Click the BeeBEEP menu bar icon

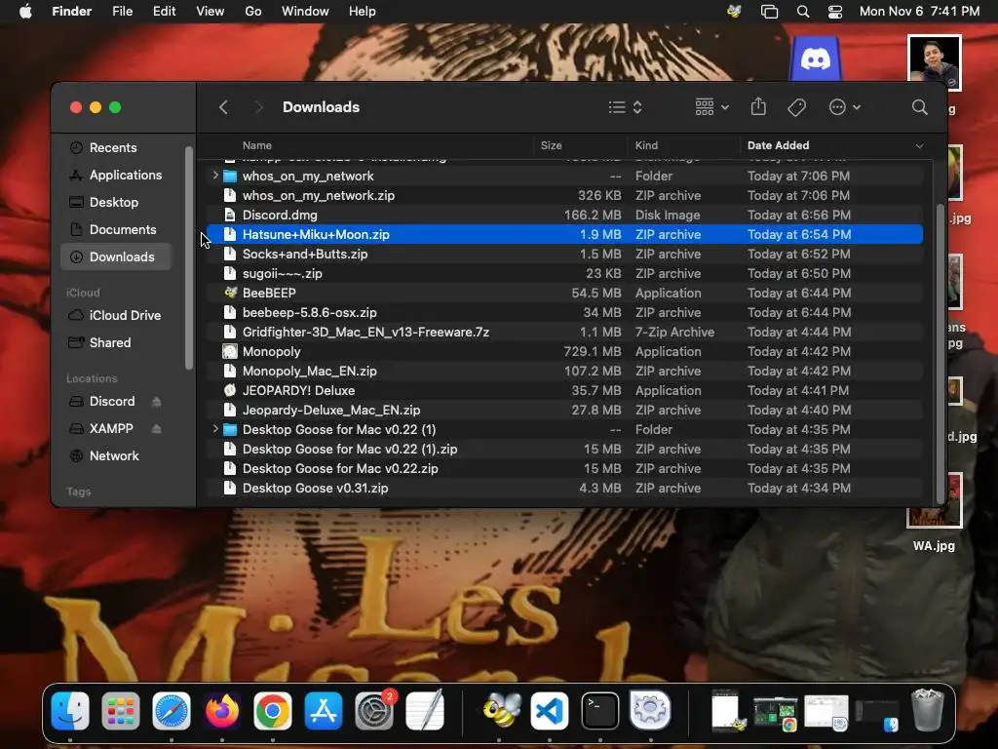(734, 12)
